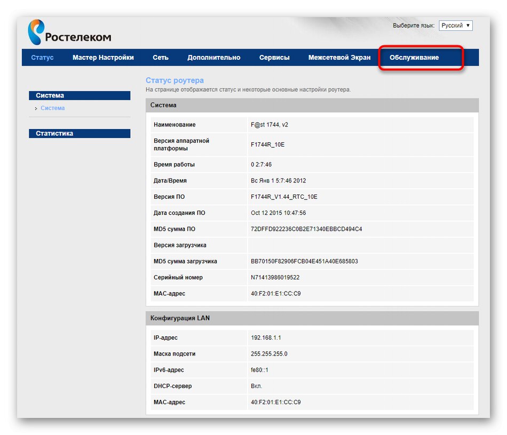Viewport: 507px width, 435px height.
Task: Click the Выберите язык label
Action: pyautogui.click(x=414, y=26)
